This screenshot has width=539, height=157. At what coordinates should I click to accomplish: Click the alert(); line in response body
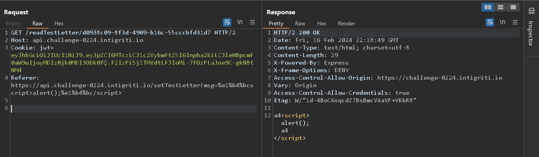295,123
